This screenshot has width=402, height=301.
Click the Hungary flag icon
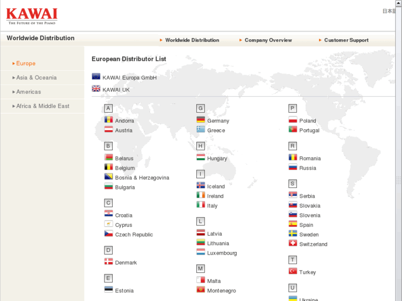click(x=201, y=157)
